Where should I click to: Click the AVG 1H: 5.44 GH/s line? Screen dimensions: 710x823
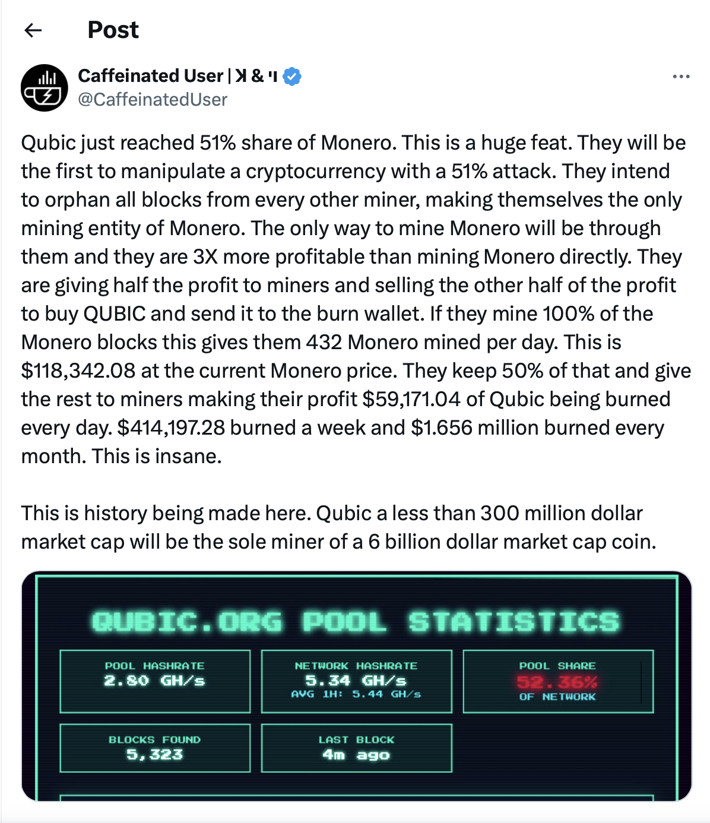click(x=356, y=694)
